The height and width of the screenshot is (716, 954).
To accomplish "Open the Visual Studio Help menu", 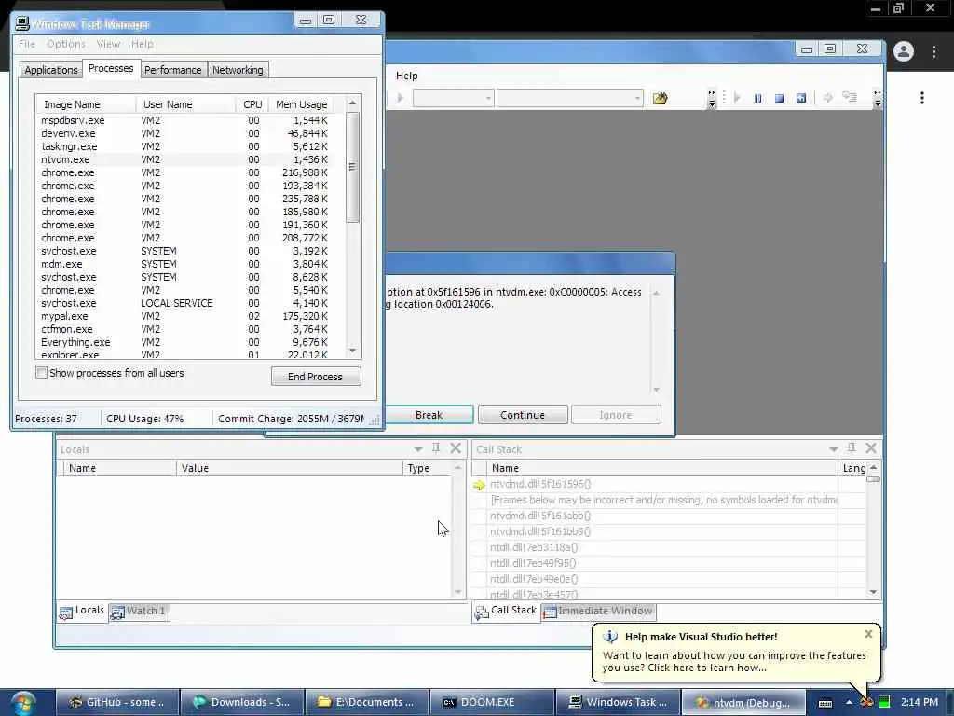I will pyautogui.click(x=407, y=76).
